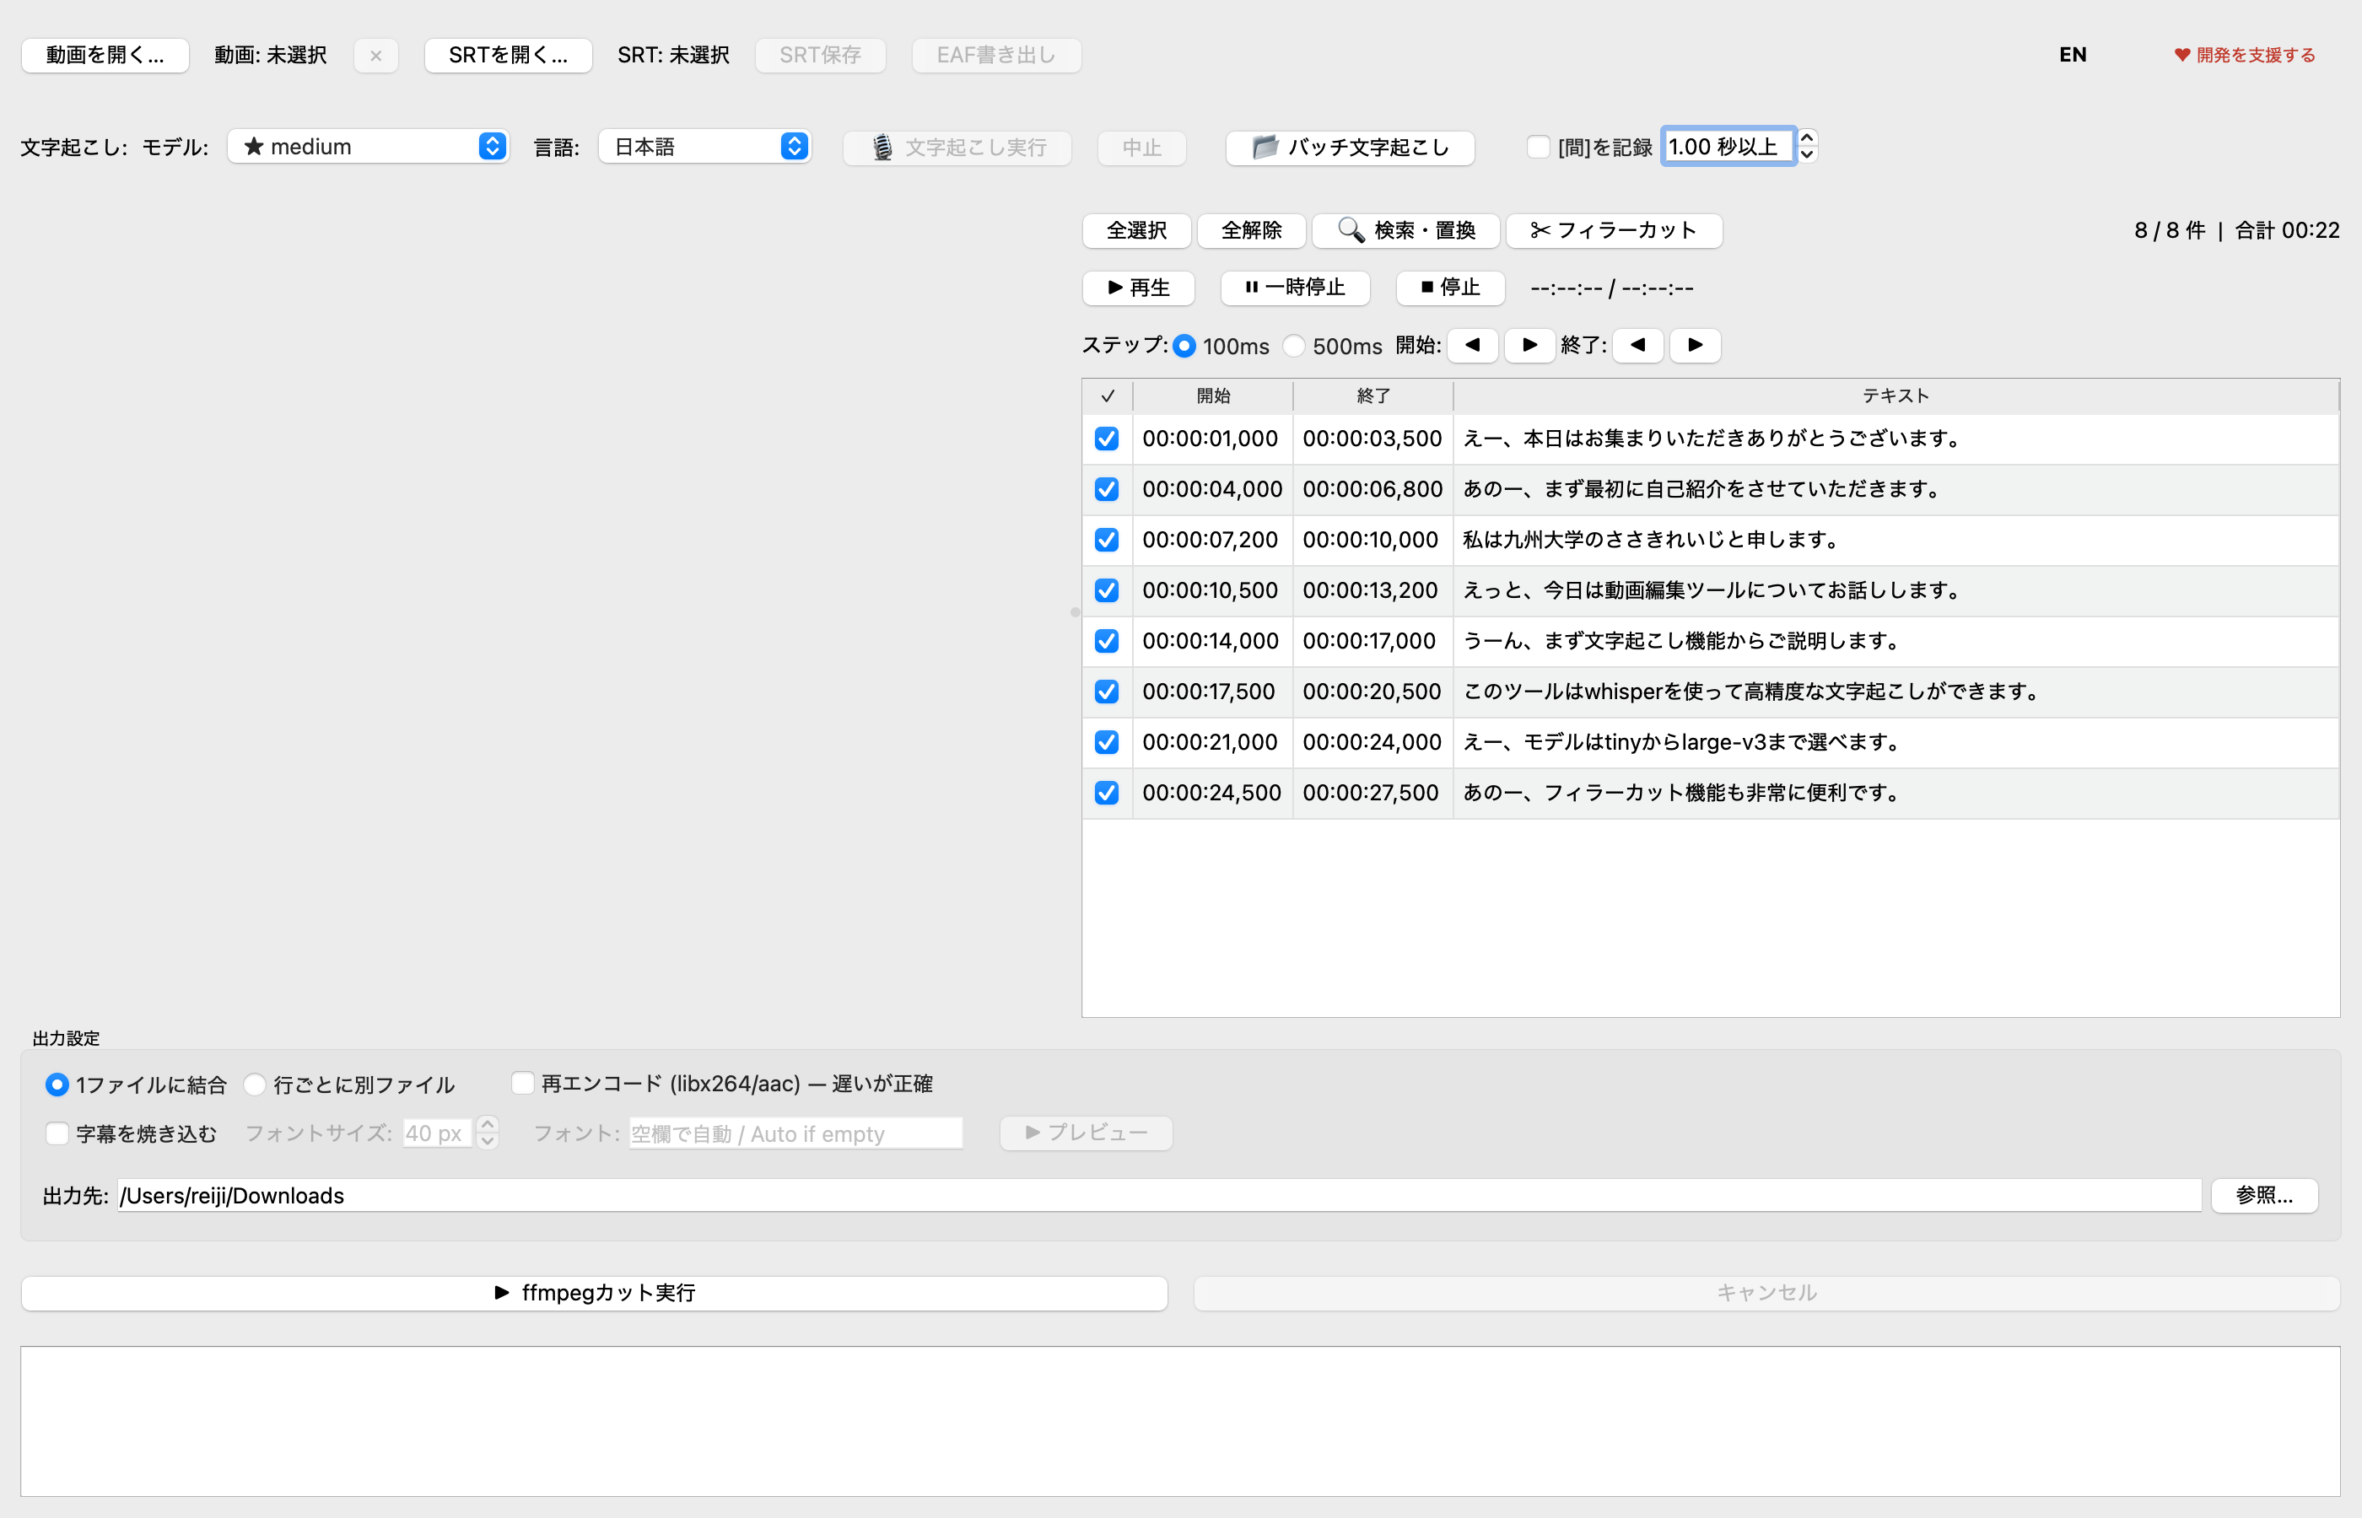Click the 中止 abort button
Screen dimensions: 2362x1518
tap(1141, 148)
